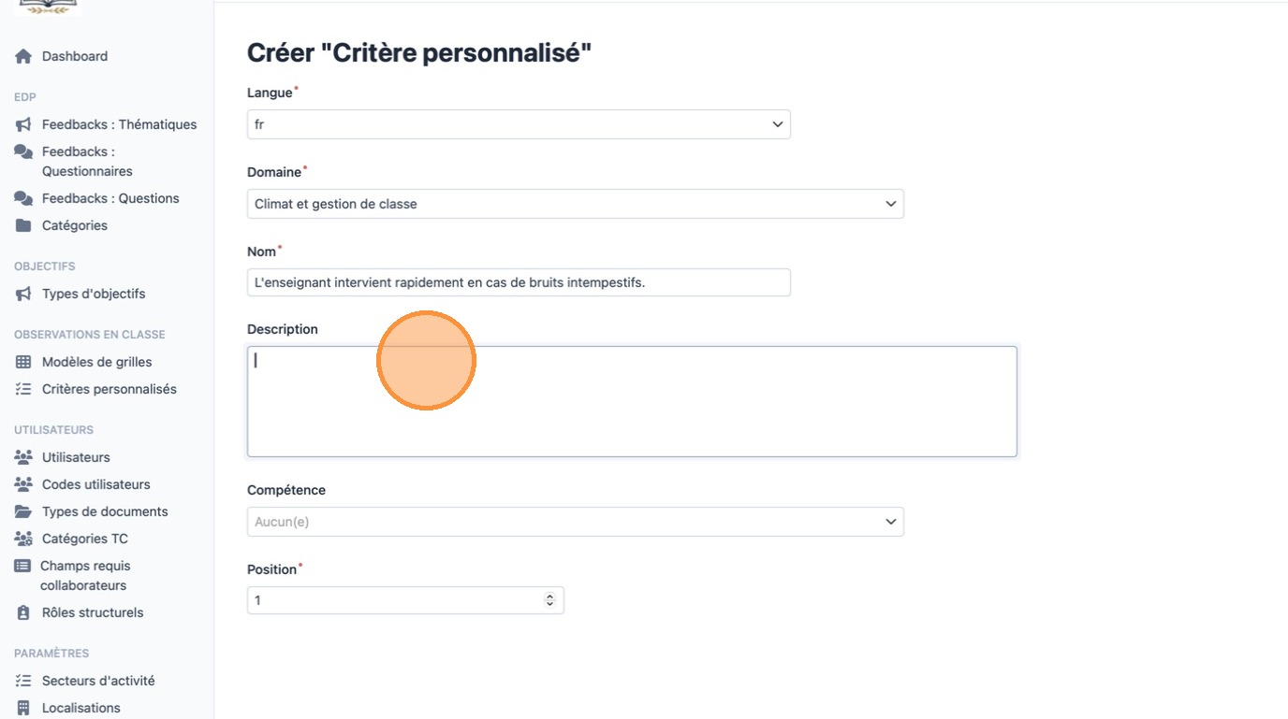Open the Compétence dropdown showing Aucun(e)
This screenshot has height=719, width=1288.
coord(575,522)
